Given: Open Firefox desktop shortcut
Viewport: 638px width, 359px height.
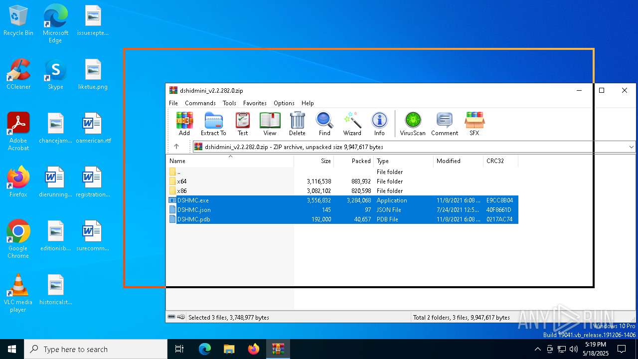Looking at the screenshot, I should [x=18, y=182].
